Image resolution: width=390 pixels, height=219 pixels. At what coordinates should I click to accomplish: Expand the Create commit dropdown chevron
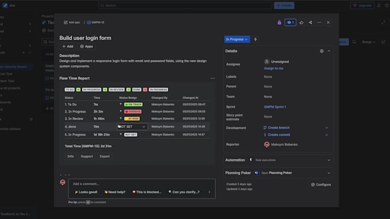click(x=326, y=135)
